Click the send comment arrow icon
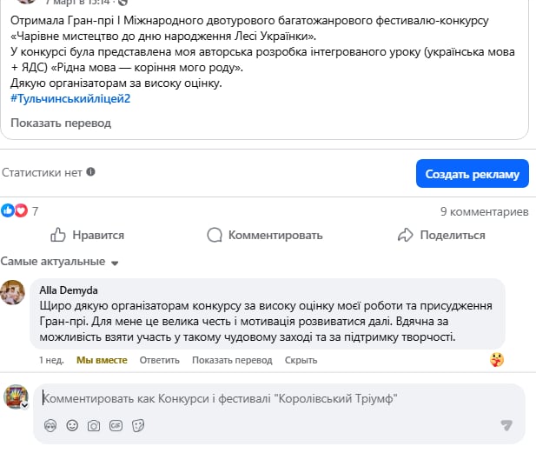 click(x=506, y=425)
